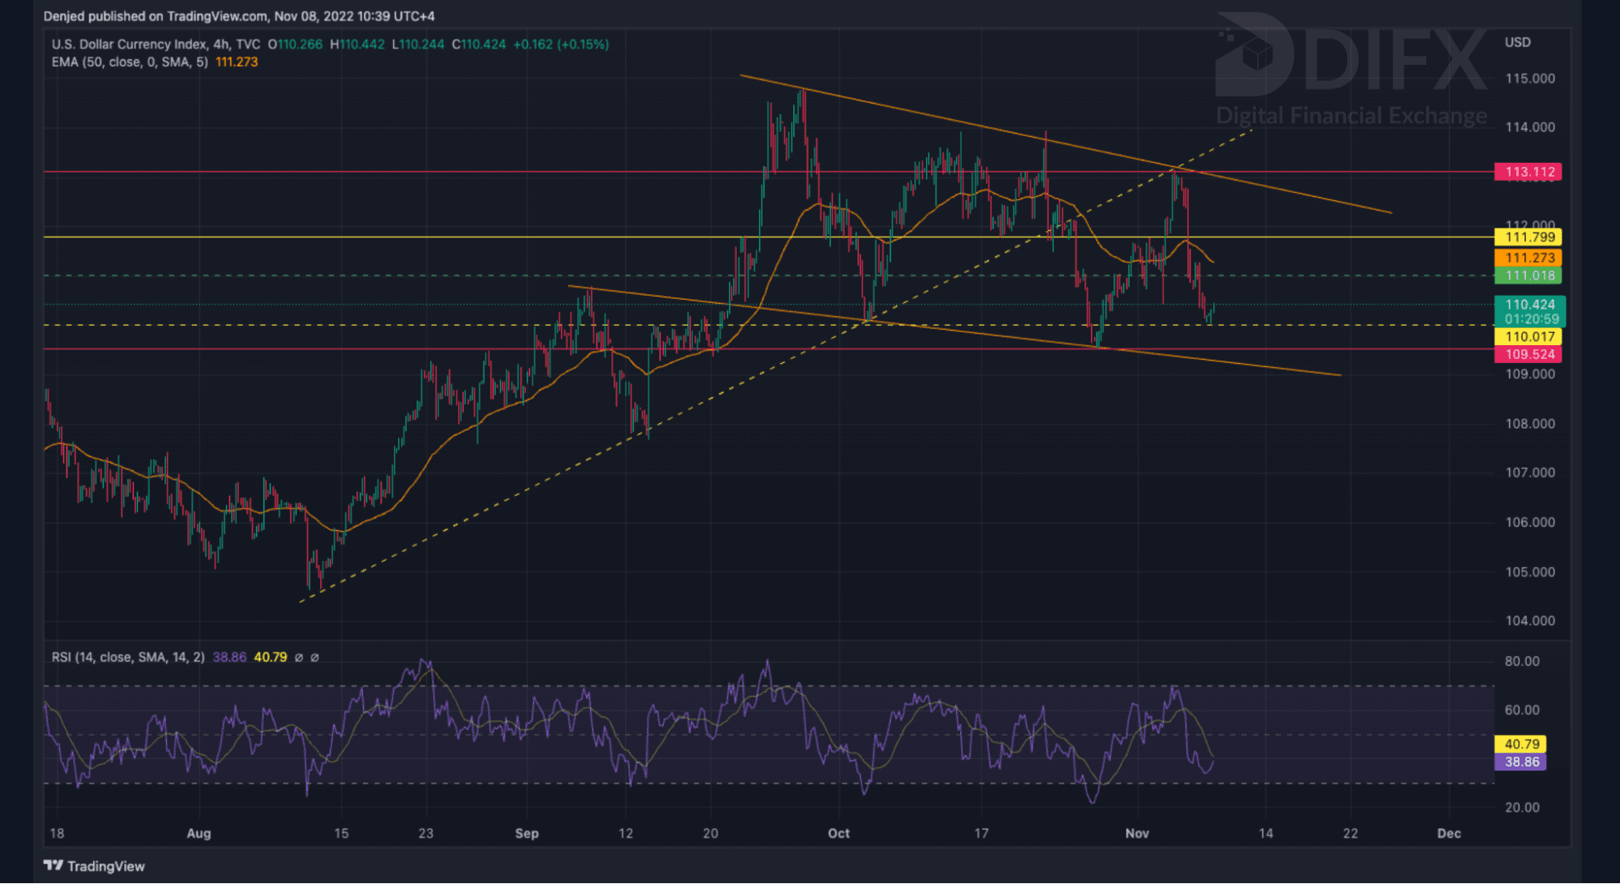Click the Nov label on time axis

pyautogui.click(x=1137, y=833)
